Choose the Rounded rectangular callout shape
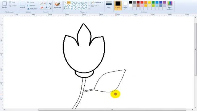The image size is (197, 111). point(79,8)
